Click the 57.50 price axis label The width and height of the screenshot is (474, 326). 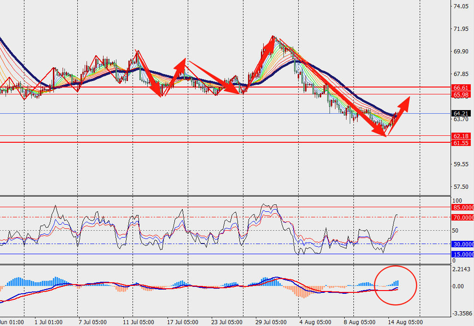click(461, 187)
